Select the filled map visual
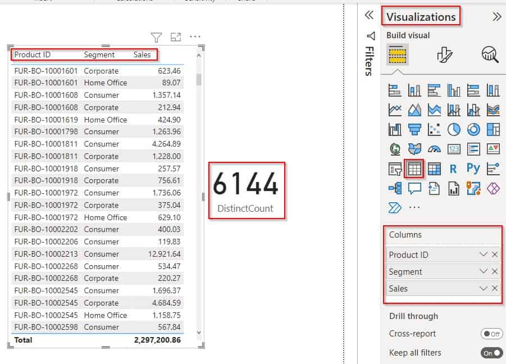This screenshot has height=364, width=506. tap(414, 149)
